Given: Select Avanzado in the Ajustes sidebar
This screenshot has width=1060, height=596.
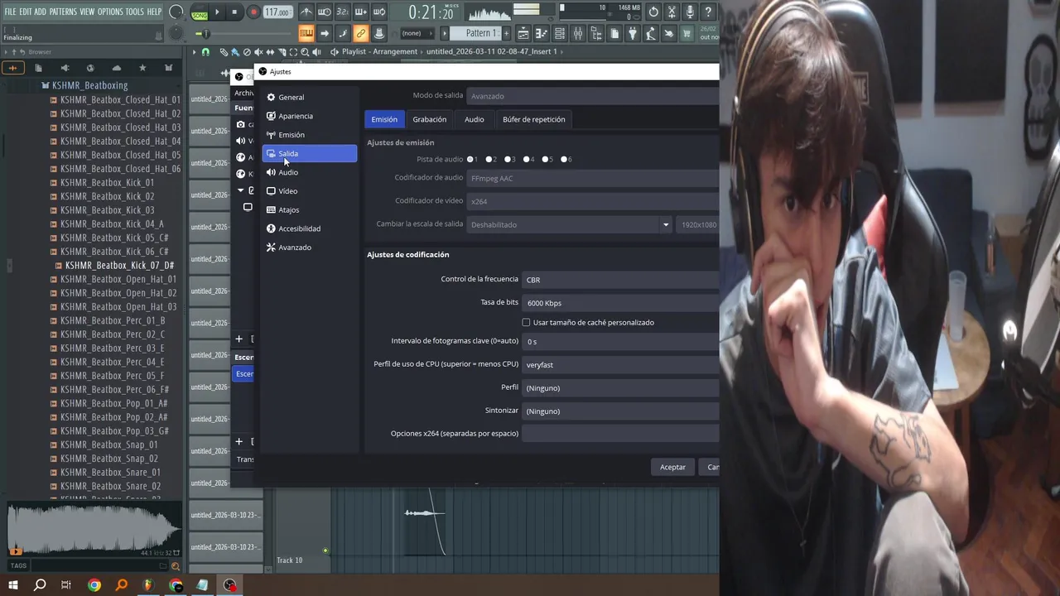Looking at the screenshot, I should 310,248.
